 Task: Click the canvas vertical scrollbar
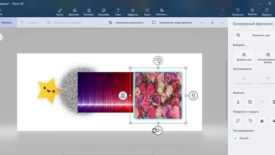coord(226,90)
